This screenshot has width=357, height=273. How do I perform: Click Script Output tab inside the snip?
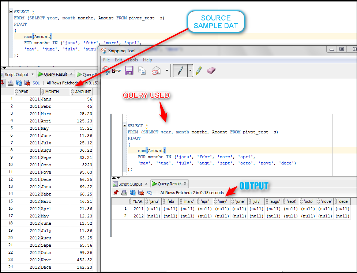point(128,184)
